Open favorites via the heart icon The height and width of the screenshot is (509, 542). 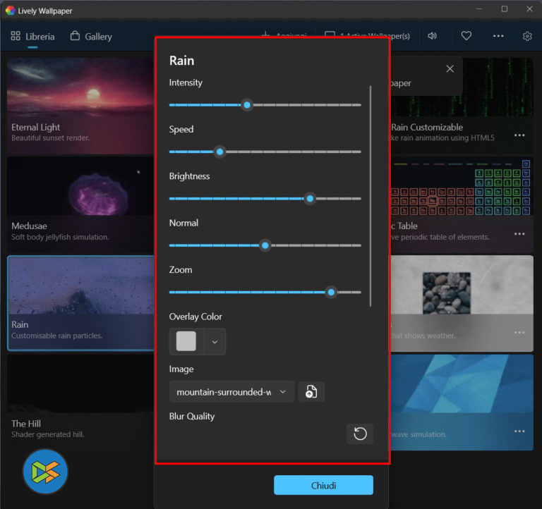(466, 36)
